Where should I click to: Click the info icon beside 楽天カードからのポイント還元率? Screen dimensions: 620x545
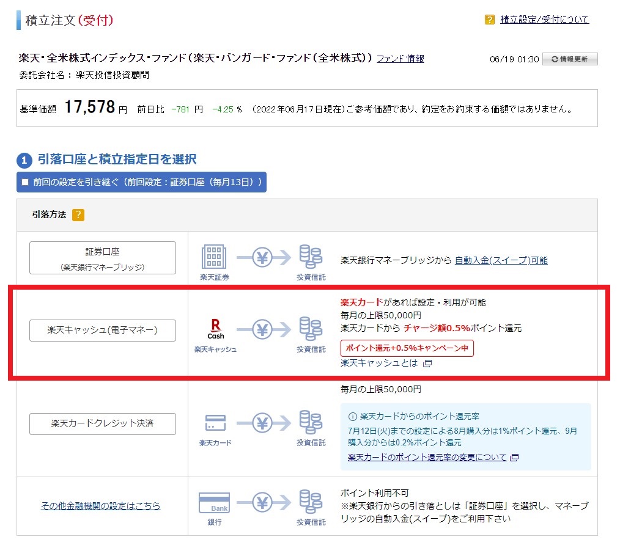pyautogui.click(x=352, y=417)
